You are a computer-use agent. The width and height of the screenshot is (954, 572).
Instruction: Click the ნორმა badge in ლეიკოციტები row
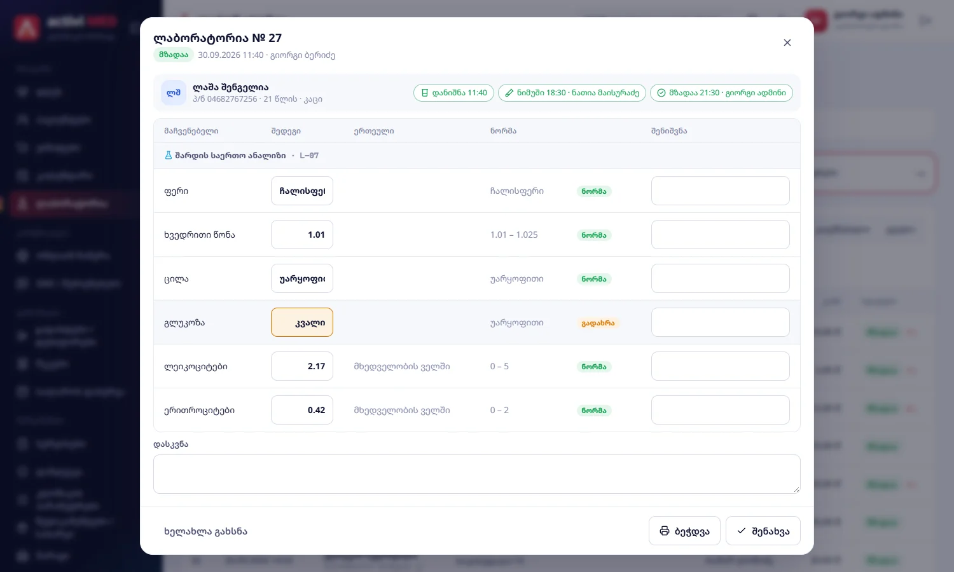coord(594,367)
